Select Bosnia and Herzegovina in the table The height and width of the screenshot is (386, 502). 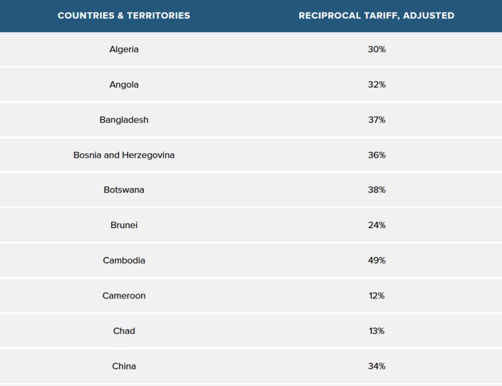point(124,155)
